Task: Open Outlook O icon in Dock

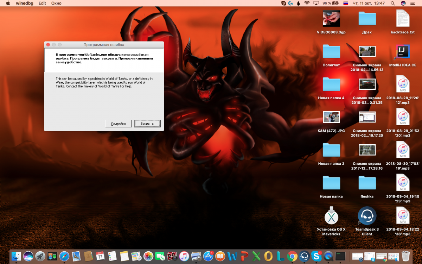Action: pos(268,256)
